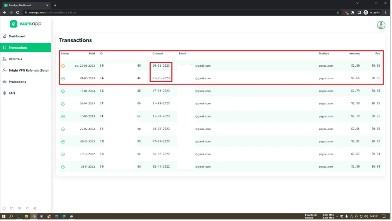Open the YouTube icon at sidebar bottom
The image size is (392, 221).
(x=20, y=209)
